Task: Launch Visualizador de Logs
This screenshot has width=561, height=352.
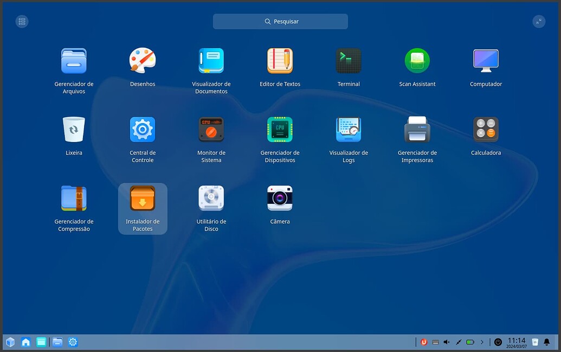Action: click(348, 129)
